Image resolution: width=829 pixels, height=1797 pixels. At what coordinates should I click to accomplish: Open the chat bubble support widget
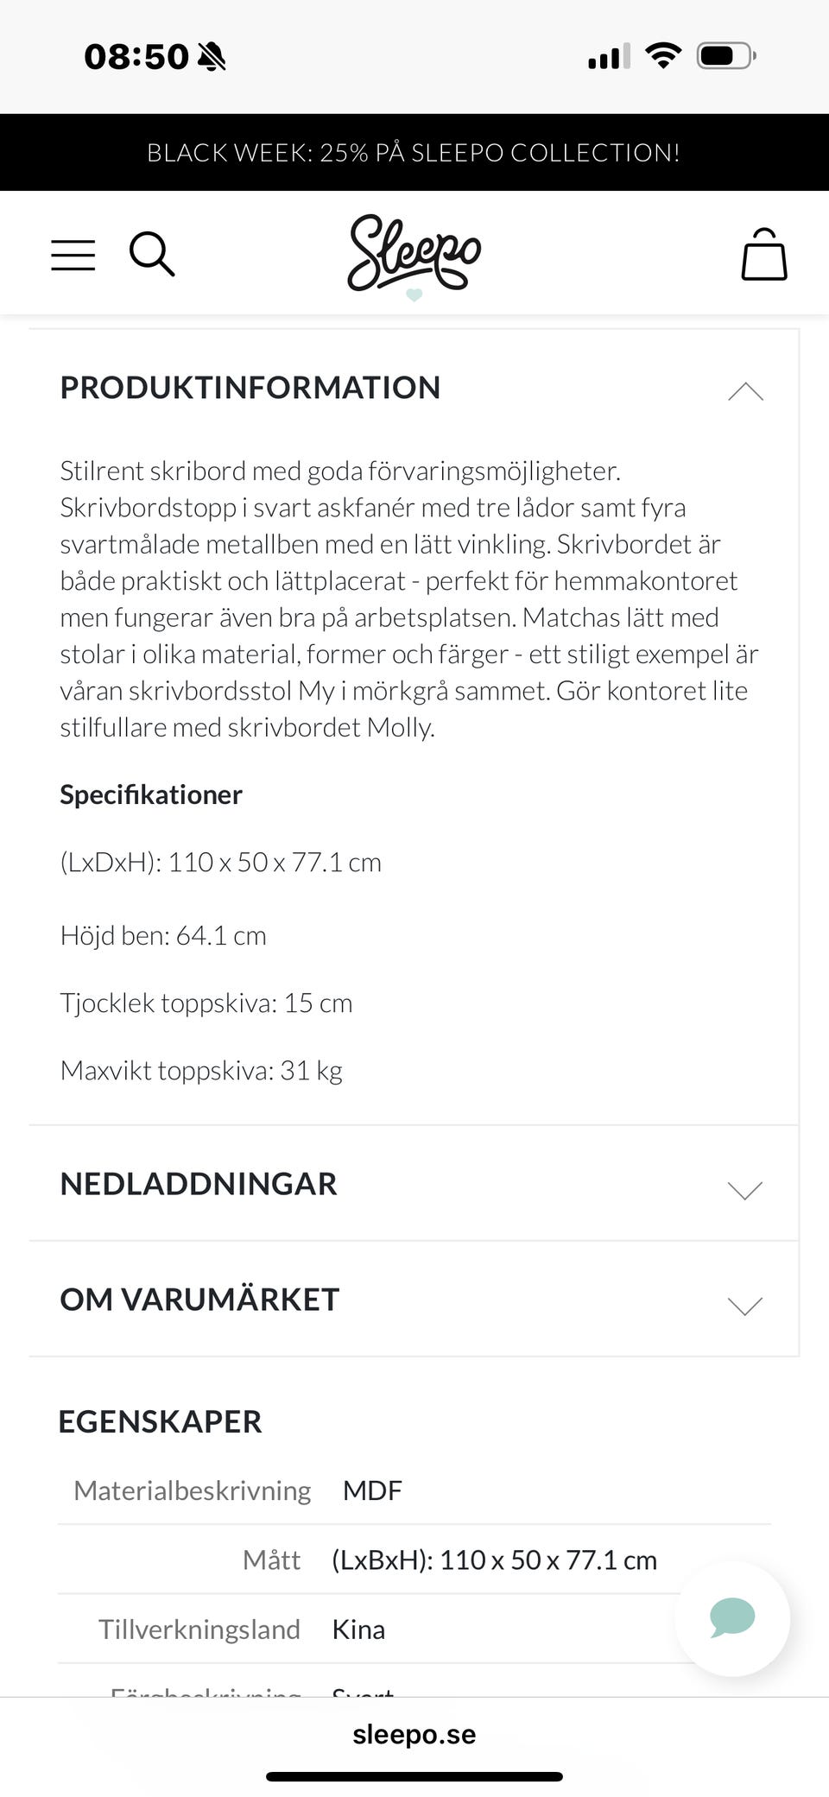coord(732,1618)
